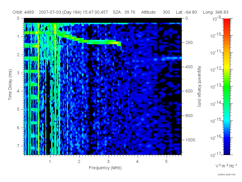Click the yellow band of the colorbar
The image size is (242, 182).
point(227,66)
